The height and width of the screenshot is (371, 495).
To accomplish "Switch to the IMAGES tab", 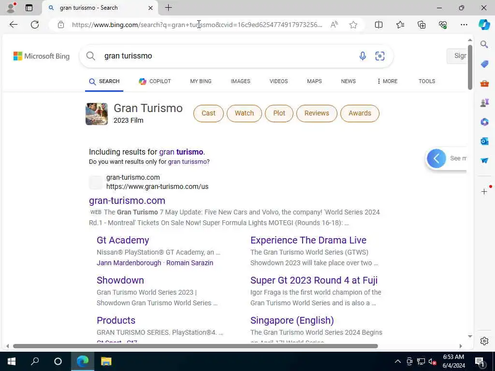I will [x=240, y=81].
